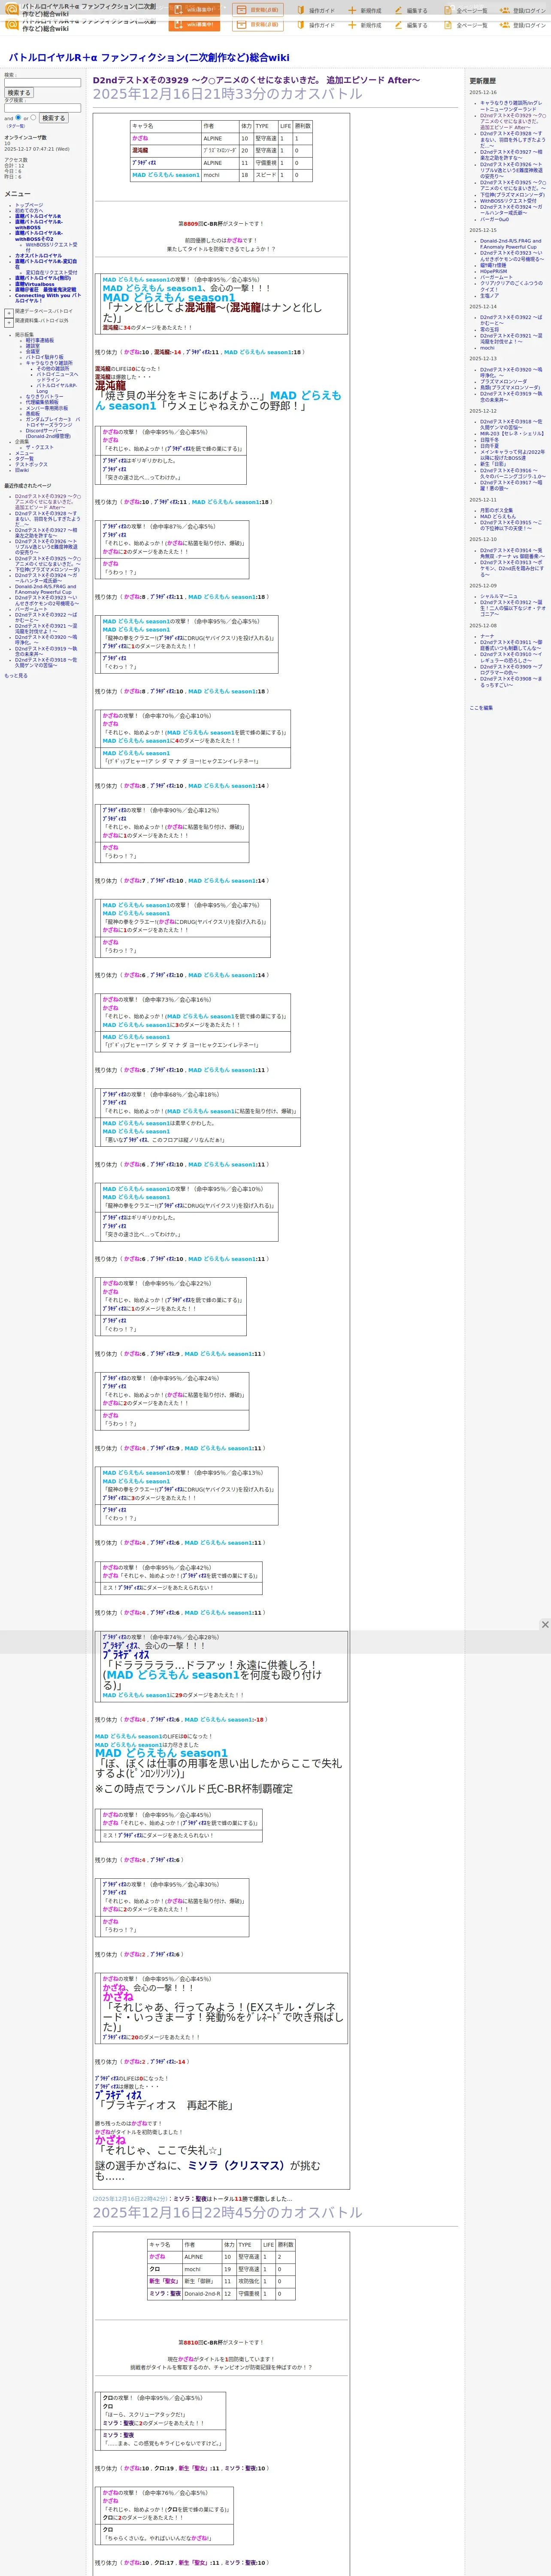This screenshot has width=551, height=2576.
Task: Click かざね name in first character table
Action: [140, 139]
